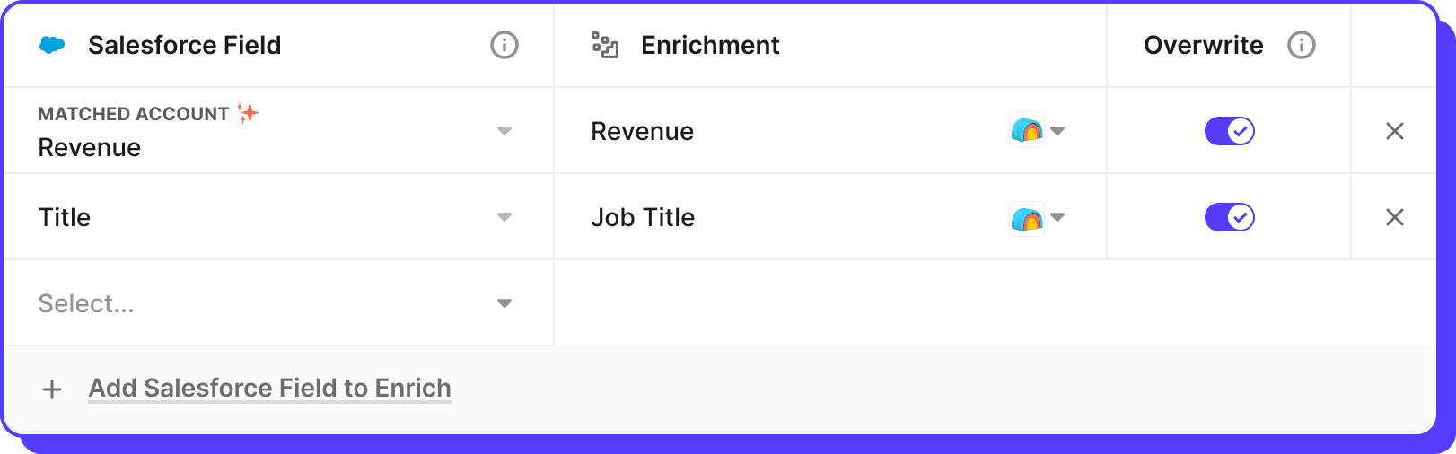This screenshot has width=1456, height=454.
Task: Click the Enrichment header icon
Action: [x=605, y=45]
